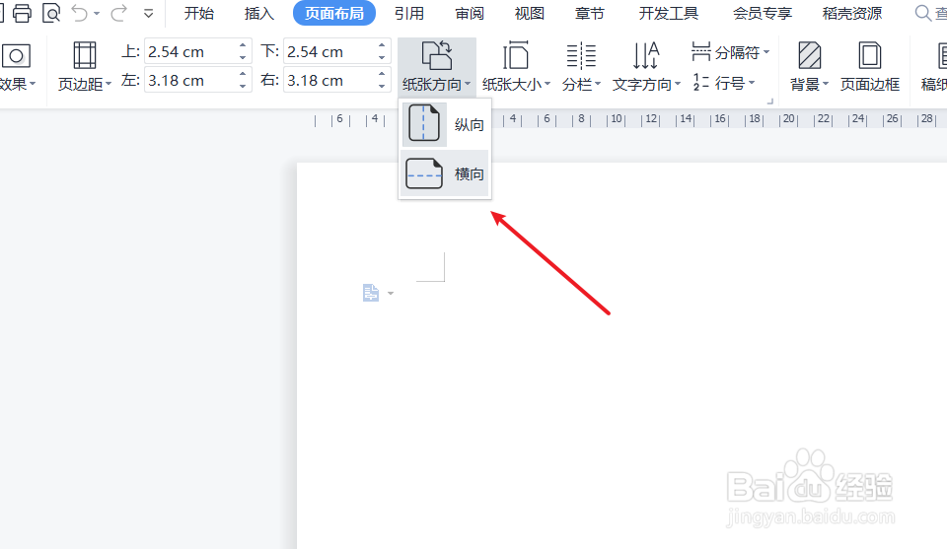Image resolution: width=947 pixels, height=549 pixels.
Task: Decrease the right margin value
Action: [382, 87]
